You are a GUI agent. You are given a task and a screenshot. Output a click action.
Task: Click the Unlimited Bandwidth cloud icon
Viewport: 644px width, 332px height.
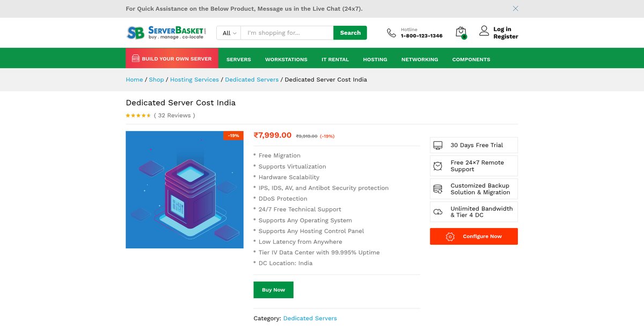click(x=438, y=212)
